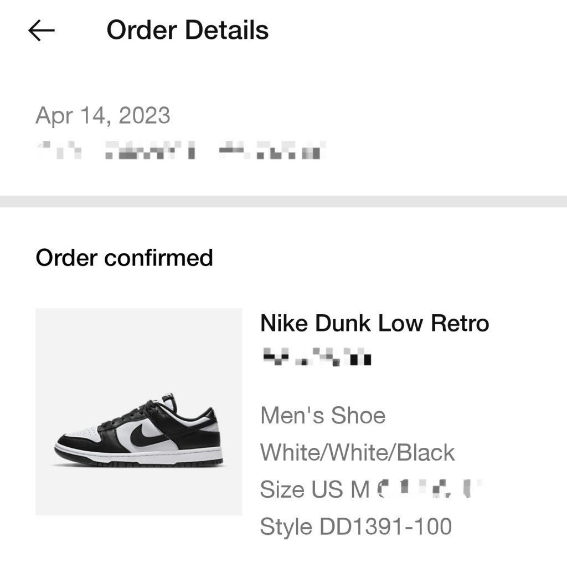This screenshot has width=567, height=567.
Task: Tap the back arrow icon
Action: coord(42,31)
